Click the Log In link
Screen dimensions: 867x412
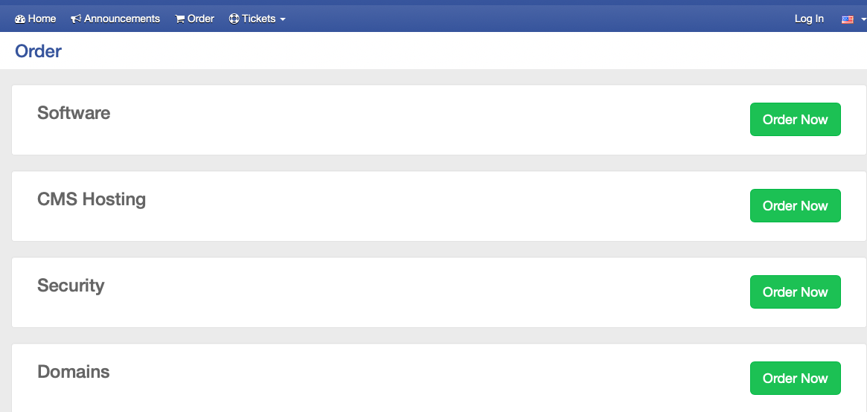[x=809, y=19]
